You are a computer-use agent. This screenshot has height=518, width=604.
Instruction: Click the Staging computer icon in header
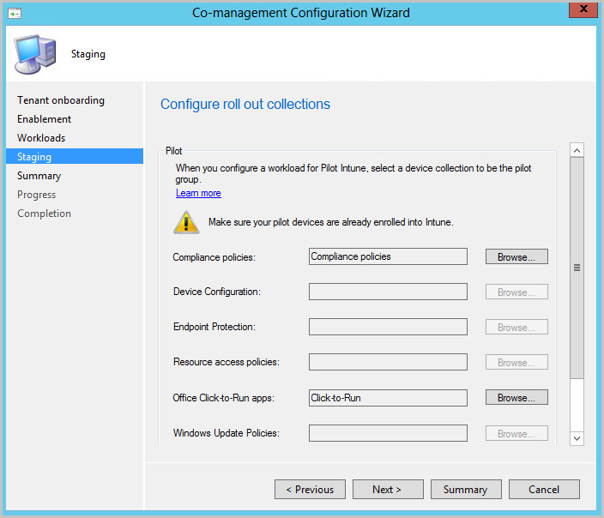[x=33, y=54]
